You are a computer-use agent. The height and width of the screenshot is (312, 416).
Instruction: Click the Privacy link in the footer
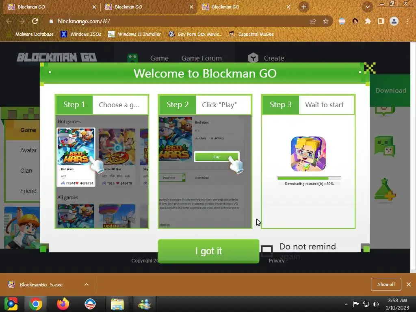click(x=276, y=261)
